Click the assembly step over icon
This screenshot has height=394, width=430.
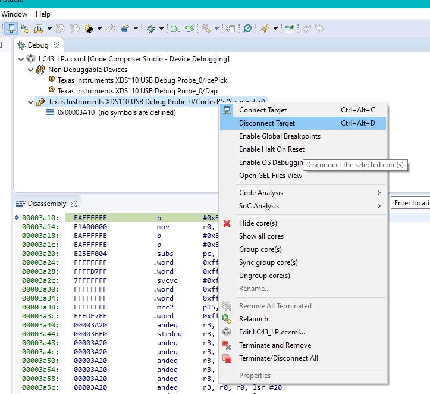pyautogui.click(x=189, y=29)
